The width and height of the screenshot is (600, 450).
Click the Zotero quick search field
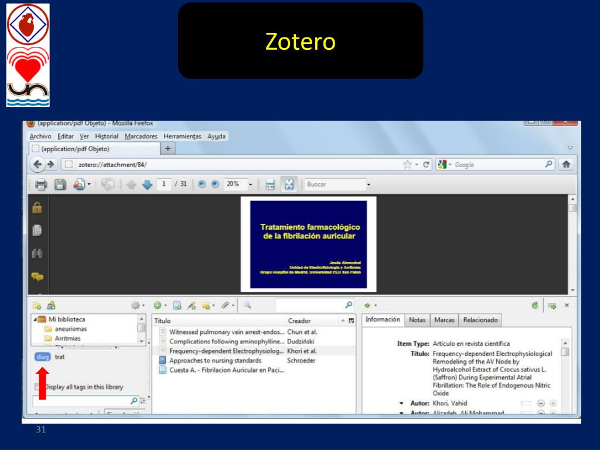pos(310,305)
